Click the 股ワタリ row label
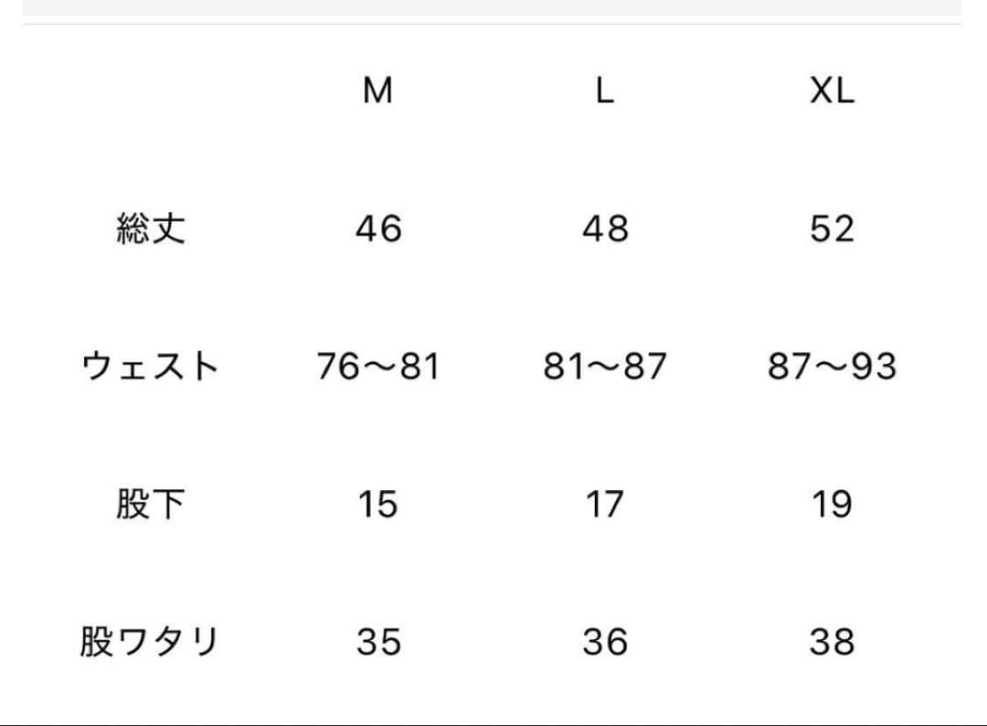Viewport: 987px width, 726px height. (x=151, y=642)
